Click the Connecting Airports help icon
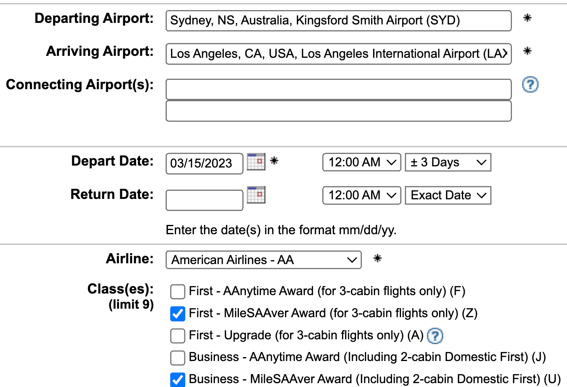The image size is (567, 387). coord(530,85)
